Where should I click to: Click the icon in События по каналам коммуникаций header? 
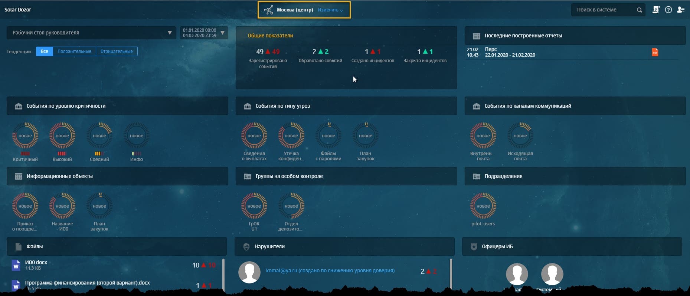pyautogui.click(x=476, y=106)
